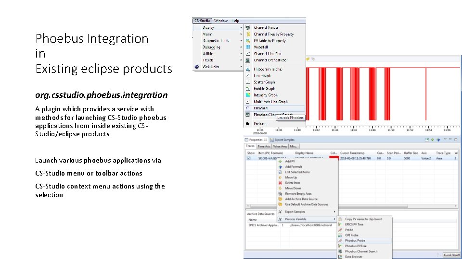The height and width of the screenshot is (259, 462).
Task: Expand the Export Samples submenu arrow
Action: coord(334,212)
